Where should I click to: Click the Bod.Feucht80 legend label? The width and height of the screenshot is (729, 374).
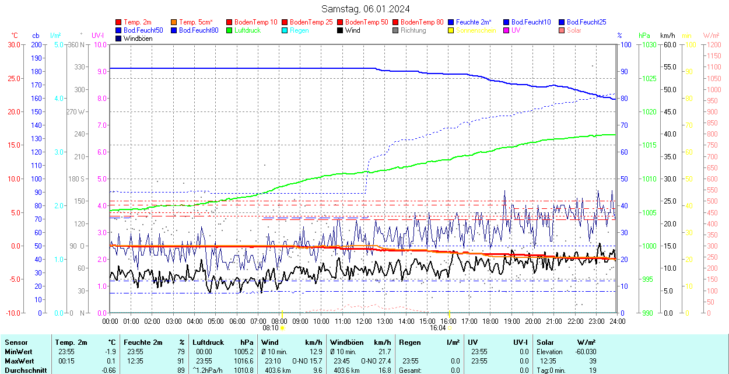(x=198, y=30)
